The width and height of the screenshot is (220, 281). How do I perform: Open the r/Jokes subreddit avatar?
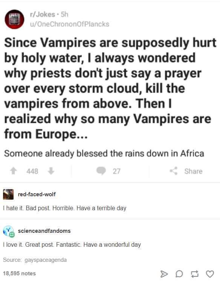[x=15, y=19]
